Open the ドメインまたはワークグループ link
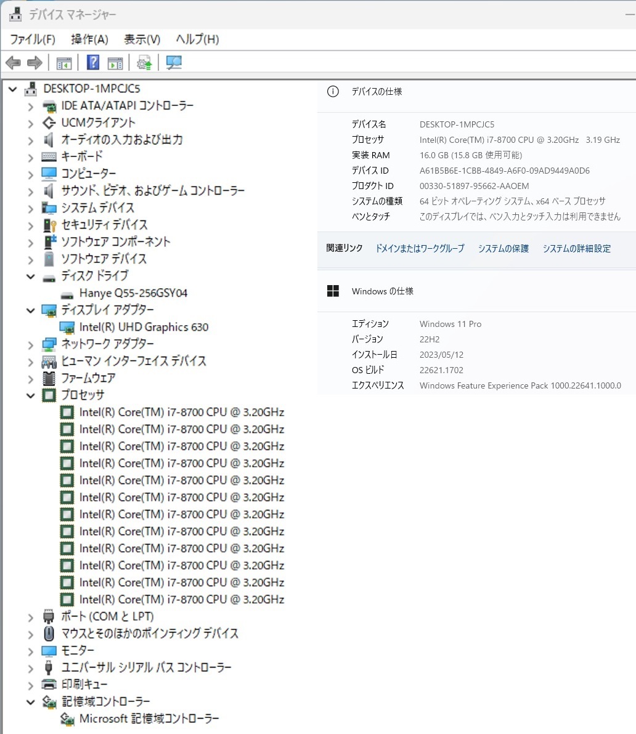 click(420, 249)
